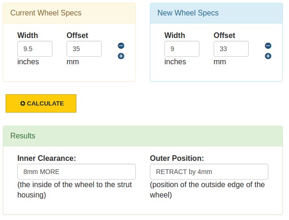Select the Inner Clearance result box

coord(76,172)
